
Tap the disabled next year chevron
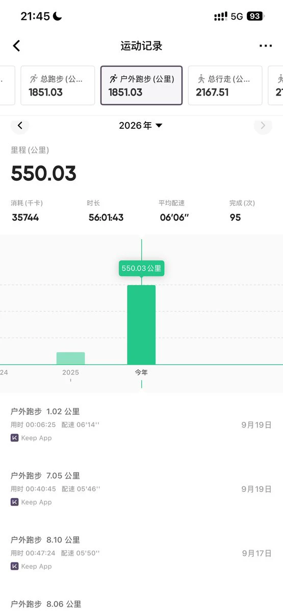pyautogui.click(x=263, y=126)
